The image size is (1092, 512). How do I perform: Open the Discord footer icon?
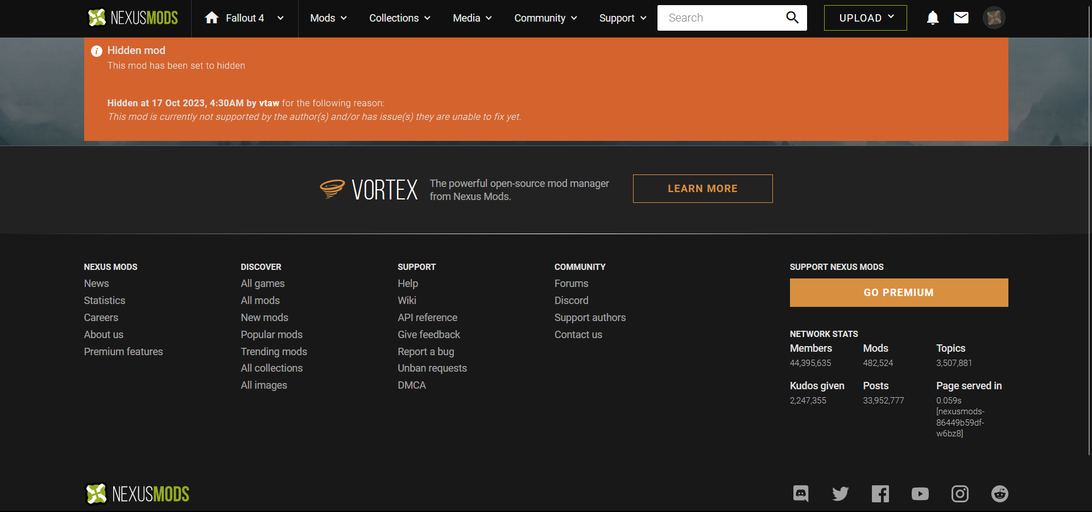(x=801, y=493)
